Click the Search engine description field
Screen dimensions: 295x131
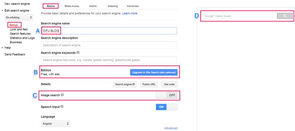point(109,45)
